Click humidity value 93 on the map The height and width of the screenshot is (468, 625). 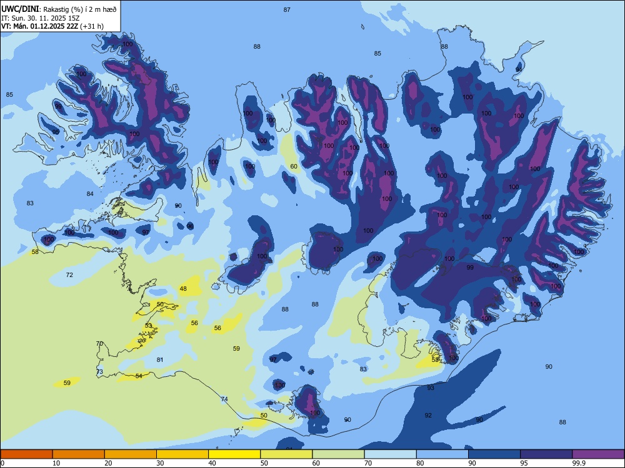pos(431,388)
